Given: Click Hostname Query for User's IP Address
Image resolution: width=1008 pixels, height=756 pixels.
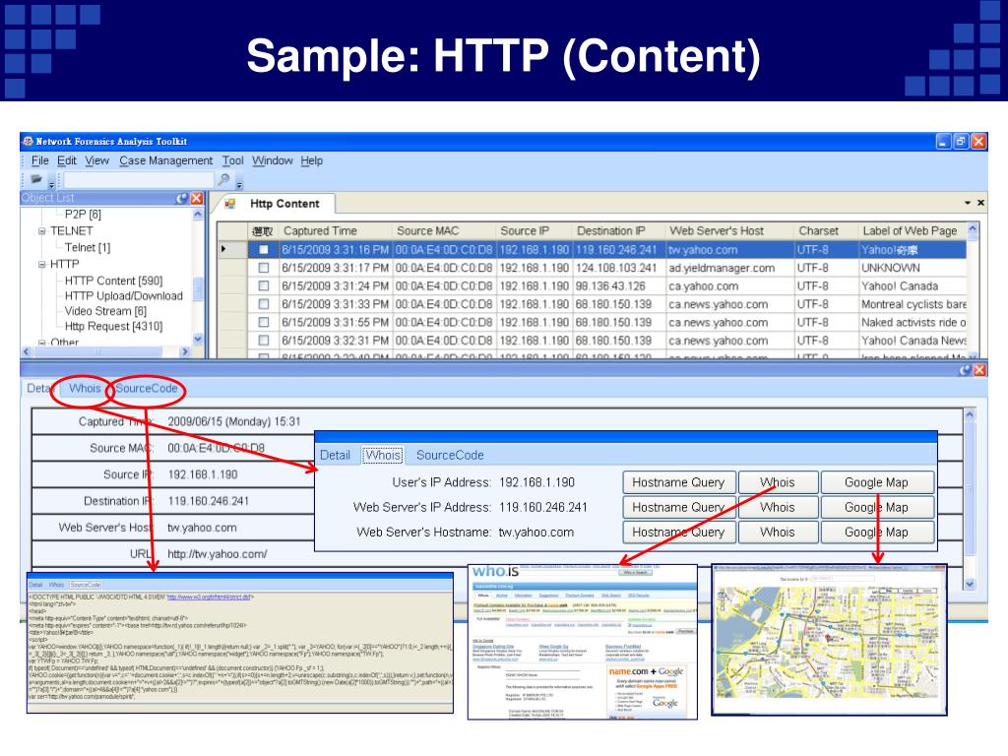Looking at the screenshot, I should click(678, 482).
